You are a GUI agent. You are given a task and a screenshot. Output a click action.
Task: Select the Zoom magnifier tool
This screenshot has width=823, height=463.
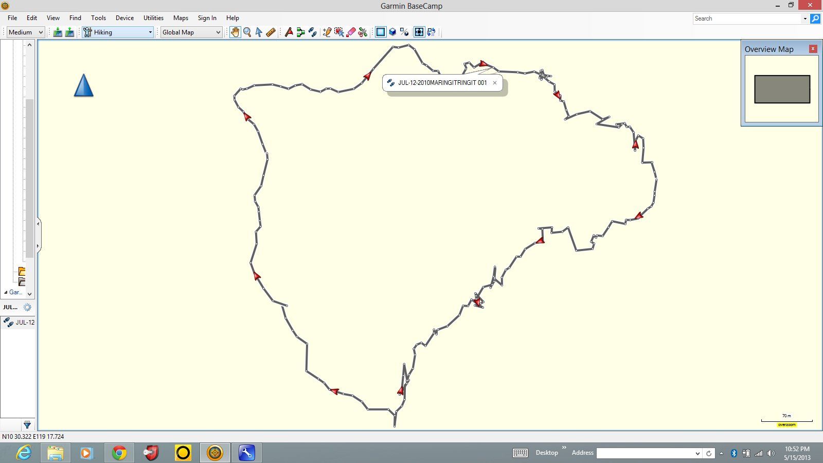tap(247, 32)
